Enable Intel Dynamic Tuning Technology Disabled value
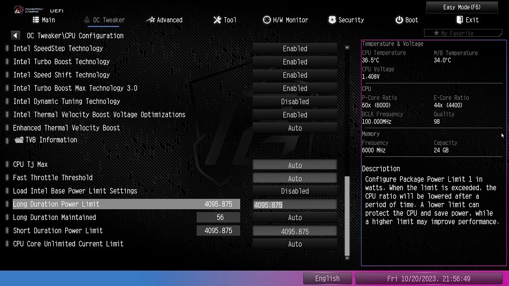The image size is (509, 286). pyautogui.click(x=295, y=102)
